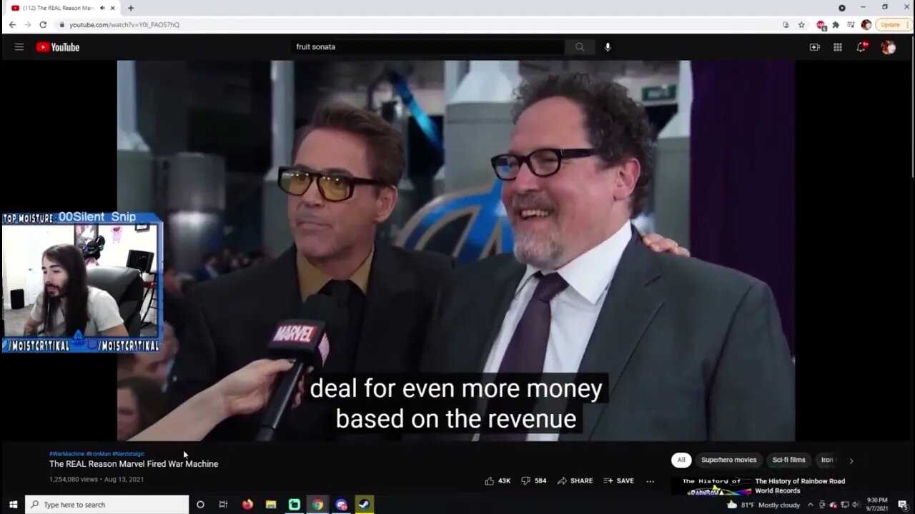
Task: Open Steam from the taskbar
Action: click(x=364, y=505)
